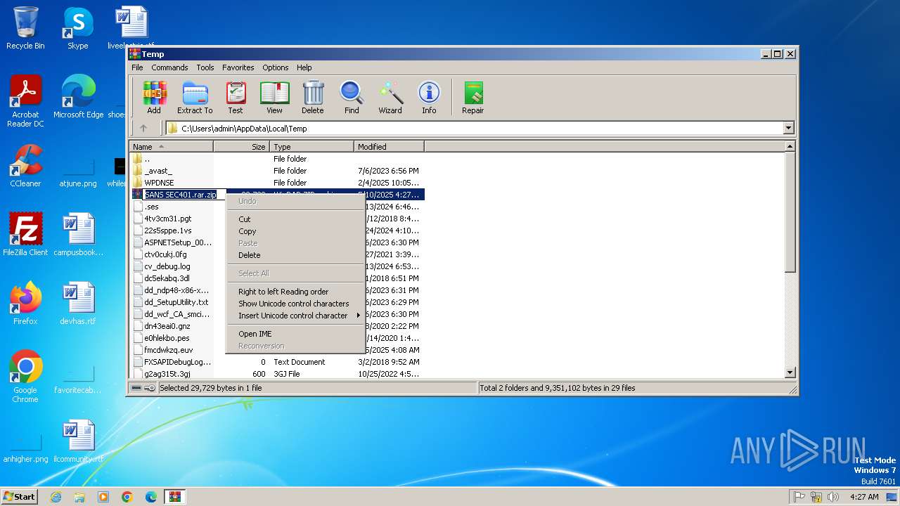900x506 pixels.
Task: Click the Start button
Action: [x=19, y=496]
